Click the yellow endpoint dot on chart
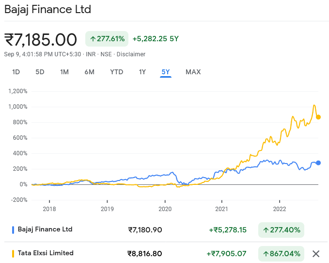Image resolution: width=329 pixels, height=263 pixels. tap(318, 117)
